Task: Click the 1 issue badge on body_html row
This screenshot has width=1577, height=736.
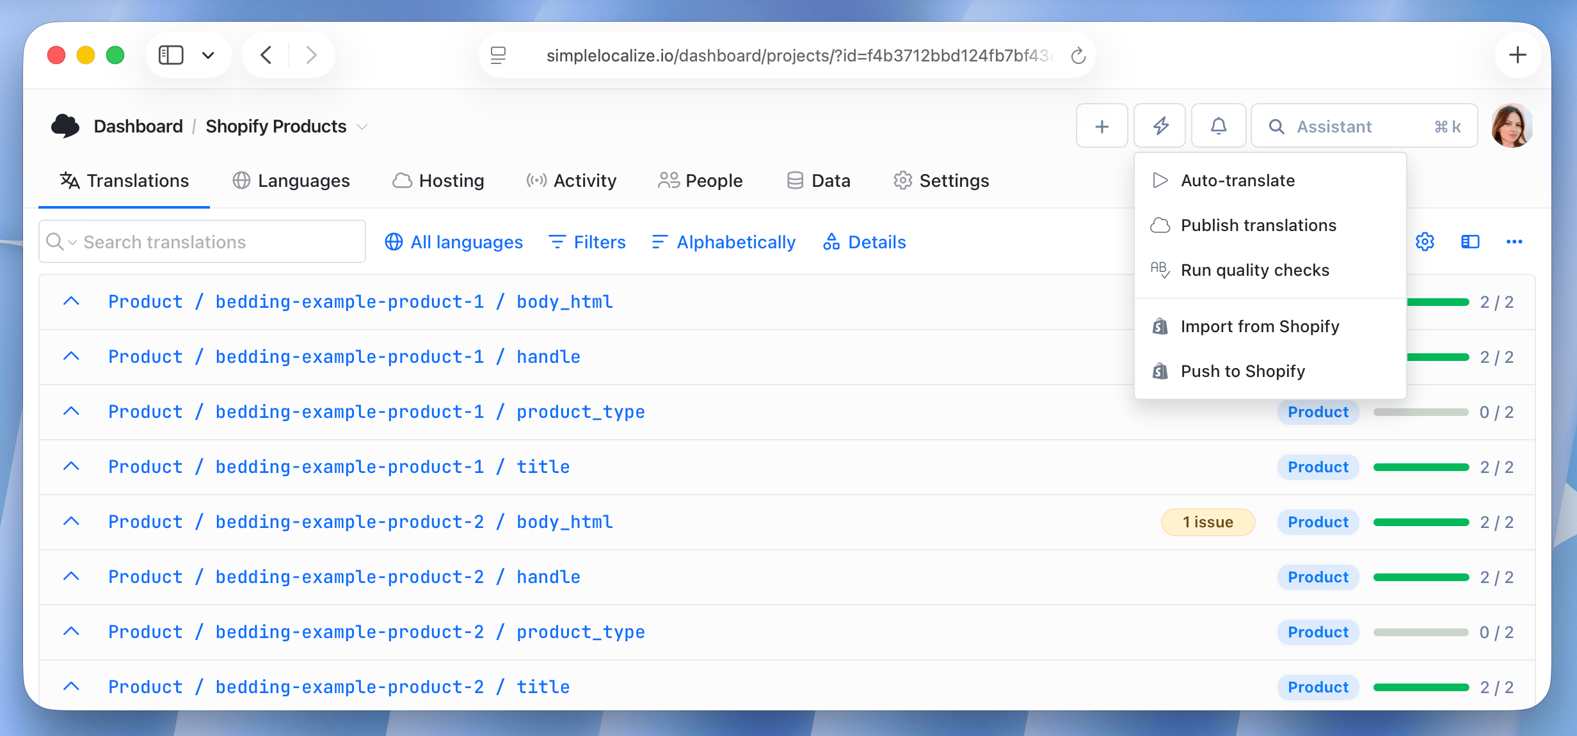Action: [1208, 522]
